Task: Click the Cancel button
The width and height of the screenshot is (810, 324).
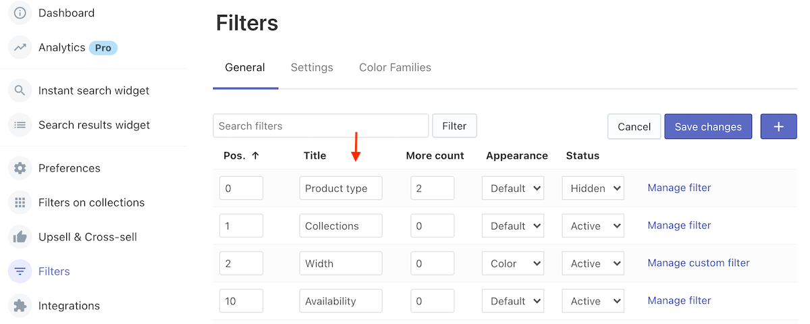Action: 634,126
